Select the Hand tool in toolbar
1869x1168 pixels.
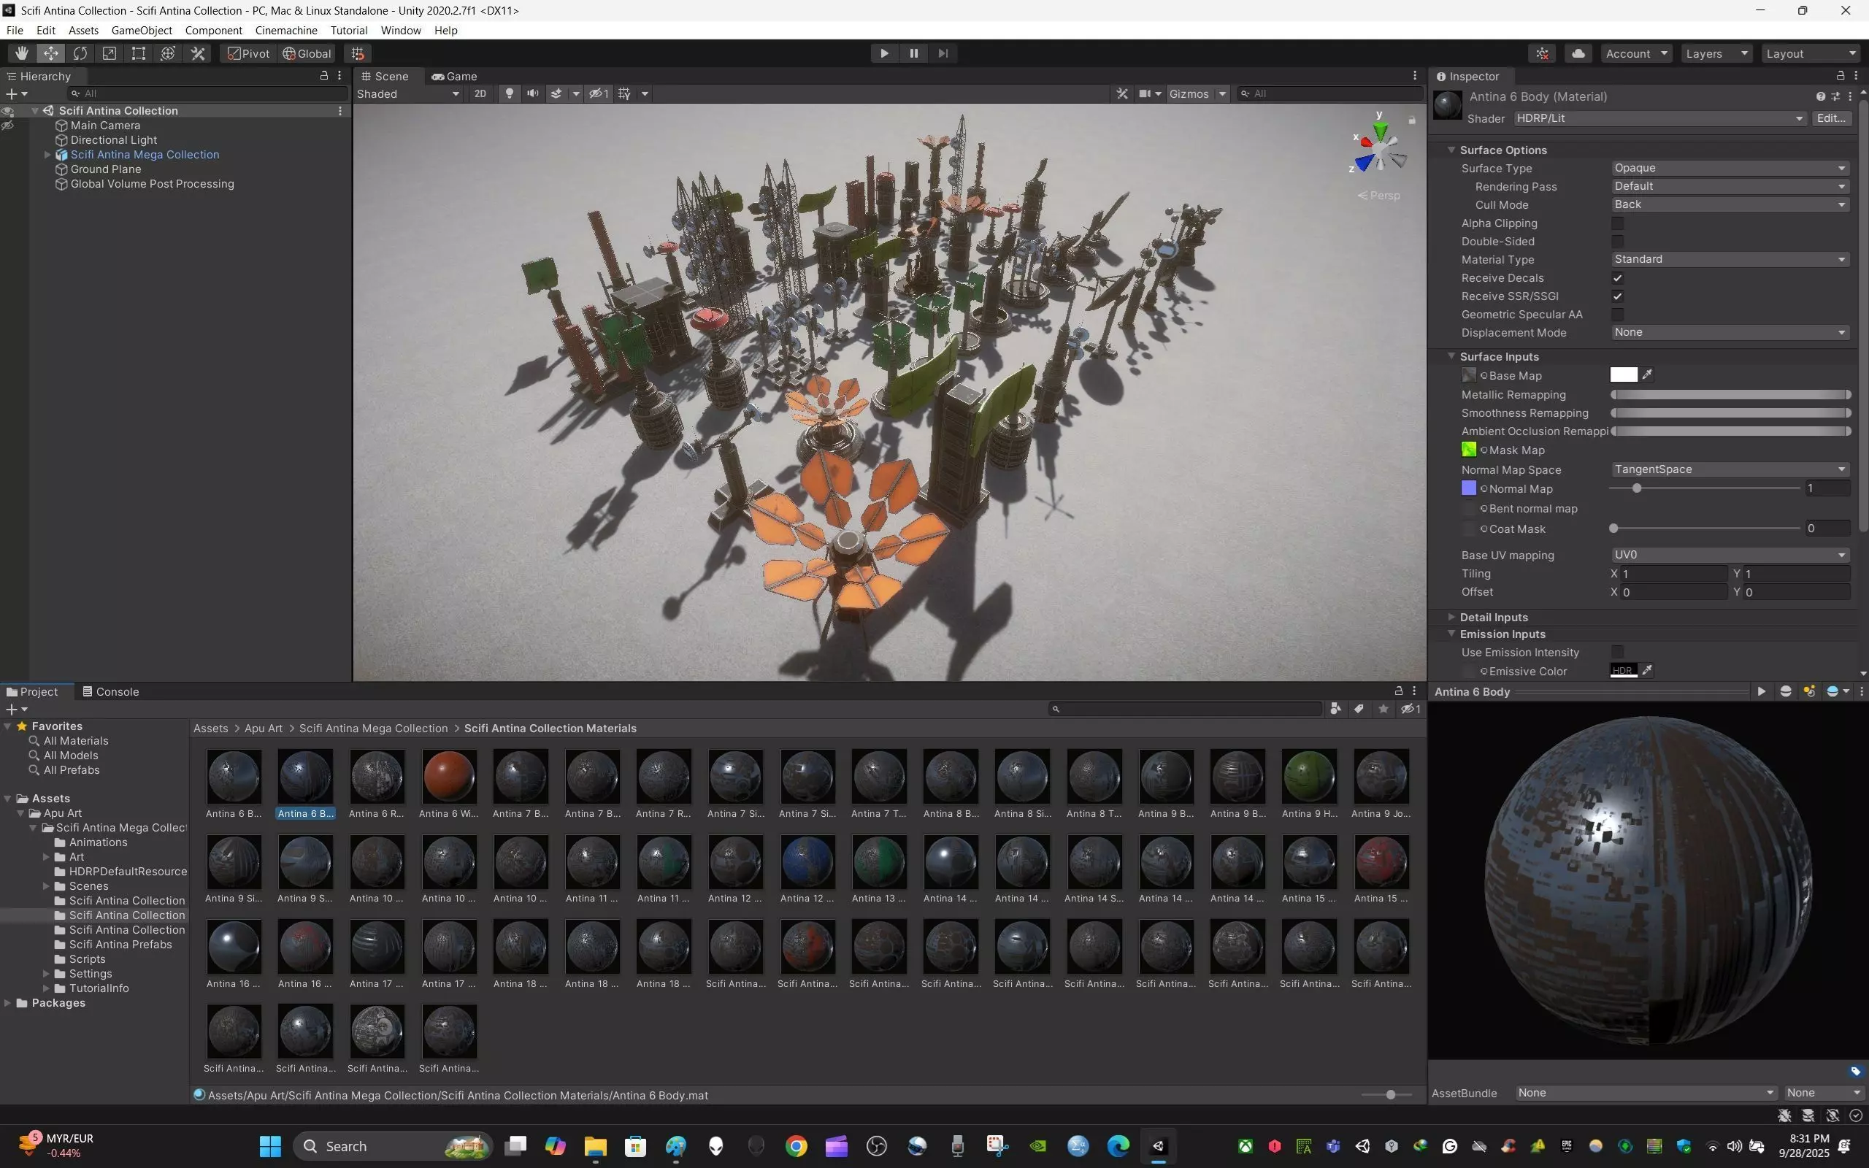[x=22, y=53]
